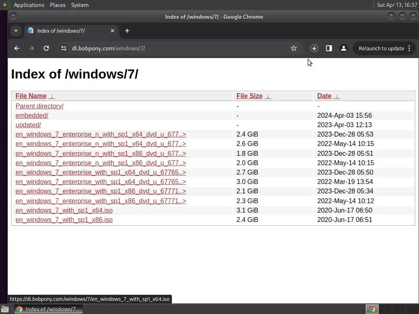Click the 3.1 GiB file size cell
Screen dimensions: 419x314
coord(247,211)
